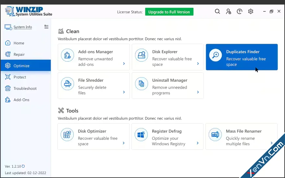Click the File Shredder icon
This screenshot has width=285, height=178.
click(x=68, y=84)
